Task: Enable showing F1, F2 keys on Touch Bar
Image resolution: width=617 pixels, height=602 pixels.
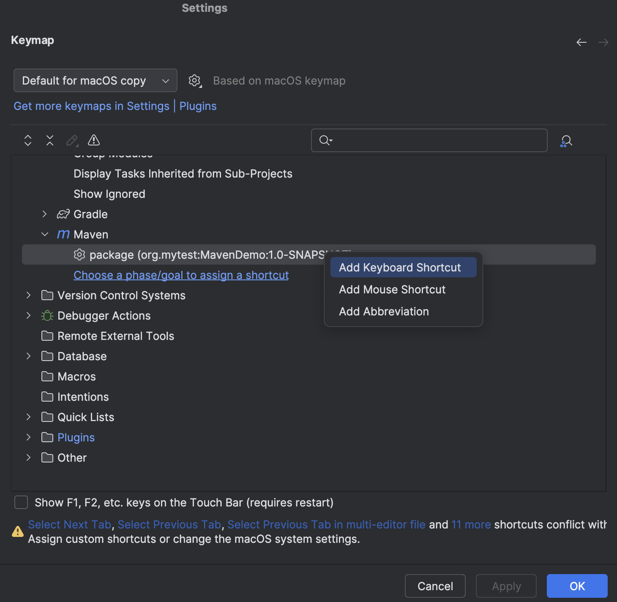Action: point(21,502)
